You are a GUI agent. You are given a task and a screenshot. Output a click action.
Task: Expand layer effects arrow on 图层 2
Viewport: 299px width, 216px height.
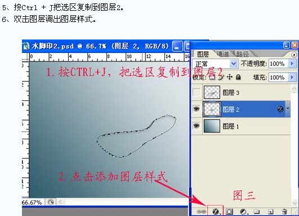coord(288,109)
